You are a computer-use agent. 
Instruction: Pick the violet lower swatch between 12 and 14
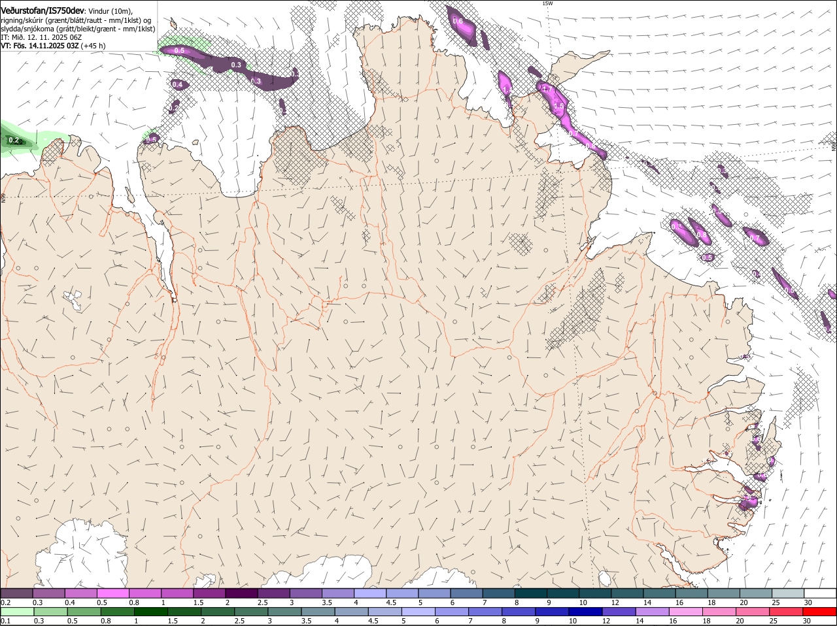[x=619, y=612]
